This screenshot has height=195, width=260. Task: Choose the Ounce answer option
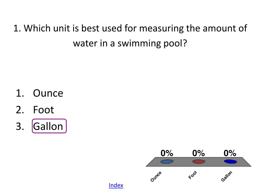[48, 93]
